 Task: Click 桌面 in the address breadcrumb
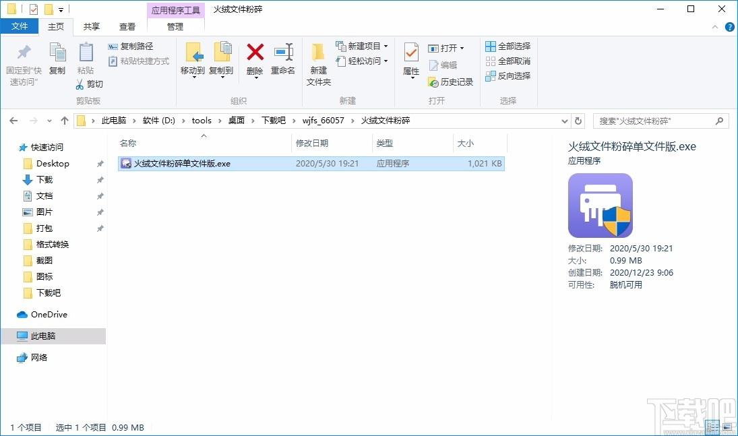pos(237,121)
